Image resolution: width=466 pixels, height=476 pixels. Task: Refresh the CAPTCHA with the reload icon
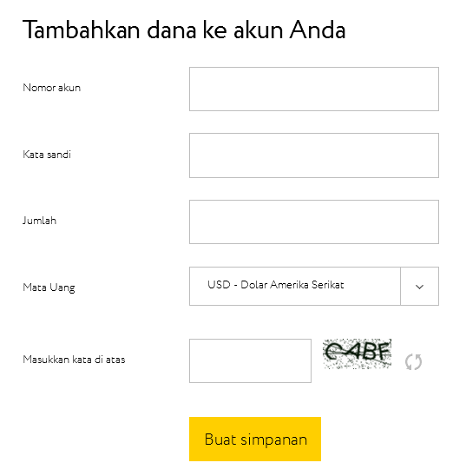413,362
